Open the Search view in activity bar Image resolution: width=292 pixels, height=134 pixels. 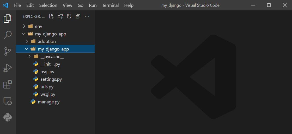(x=8, y=35)
